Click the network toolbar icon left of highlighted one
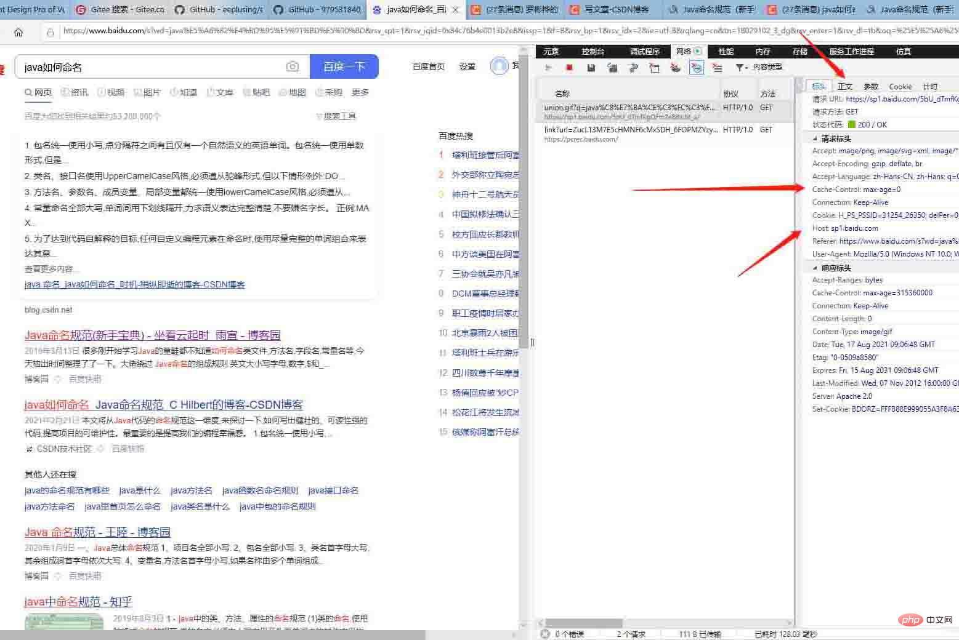The image size is (959, 640). click(x=676, y=68)
